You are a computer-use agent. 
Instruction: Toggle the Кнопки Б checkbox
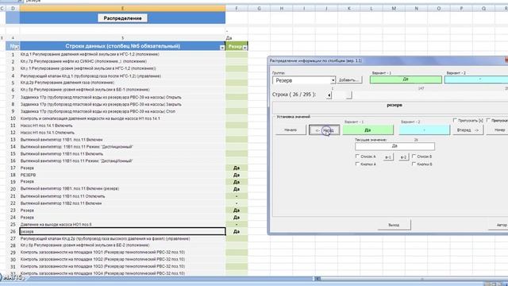point(414,164)
